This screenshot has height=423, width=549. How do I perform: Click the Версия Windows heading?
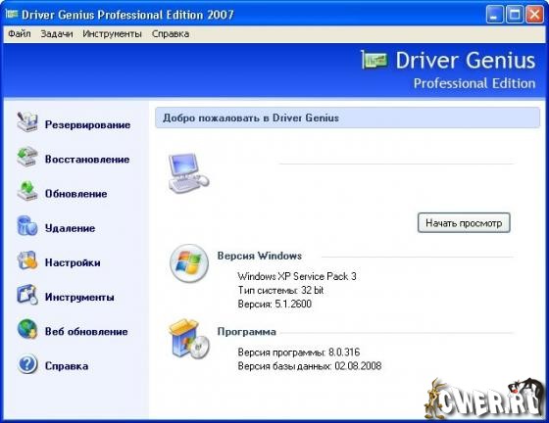pos(260,256)
